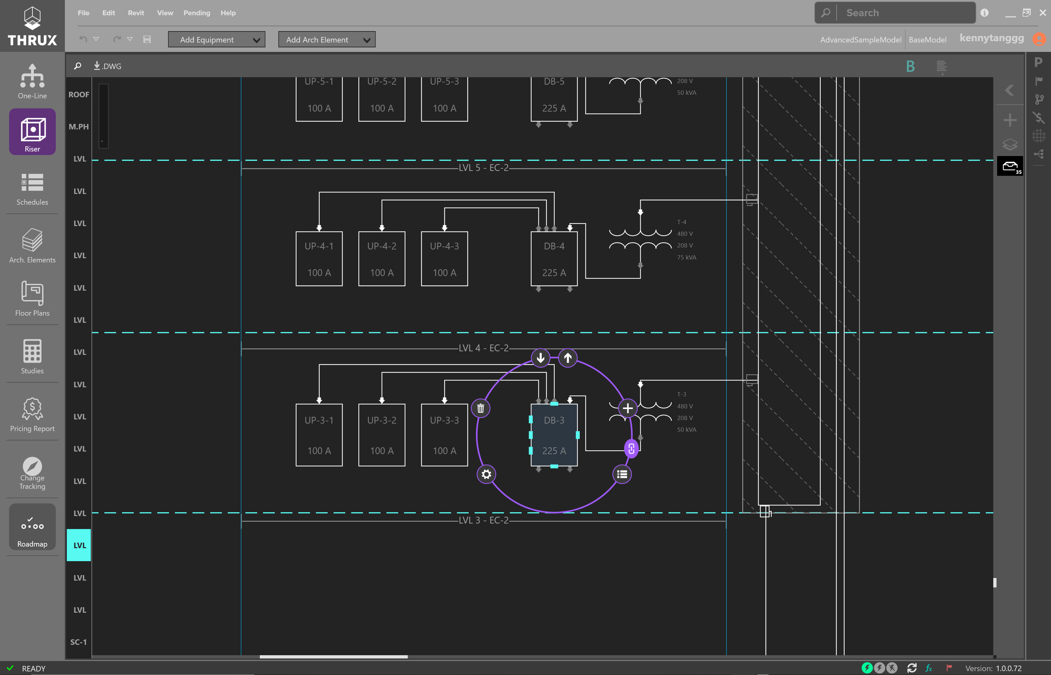Click the text-align with down arrow icon
Viewport: 1051px width, 675px height.
[941, 67]
